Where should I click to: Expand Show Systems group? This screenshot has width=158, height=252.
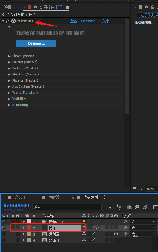(9, 56)
